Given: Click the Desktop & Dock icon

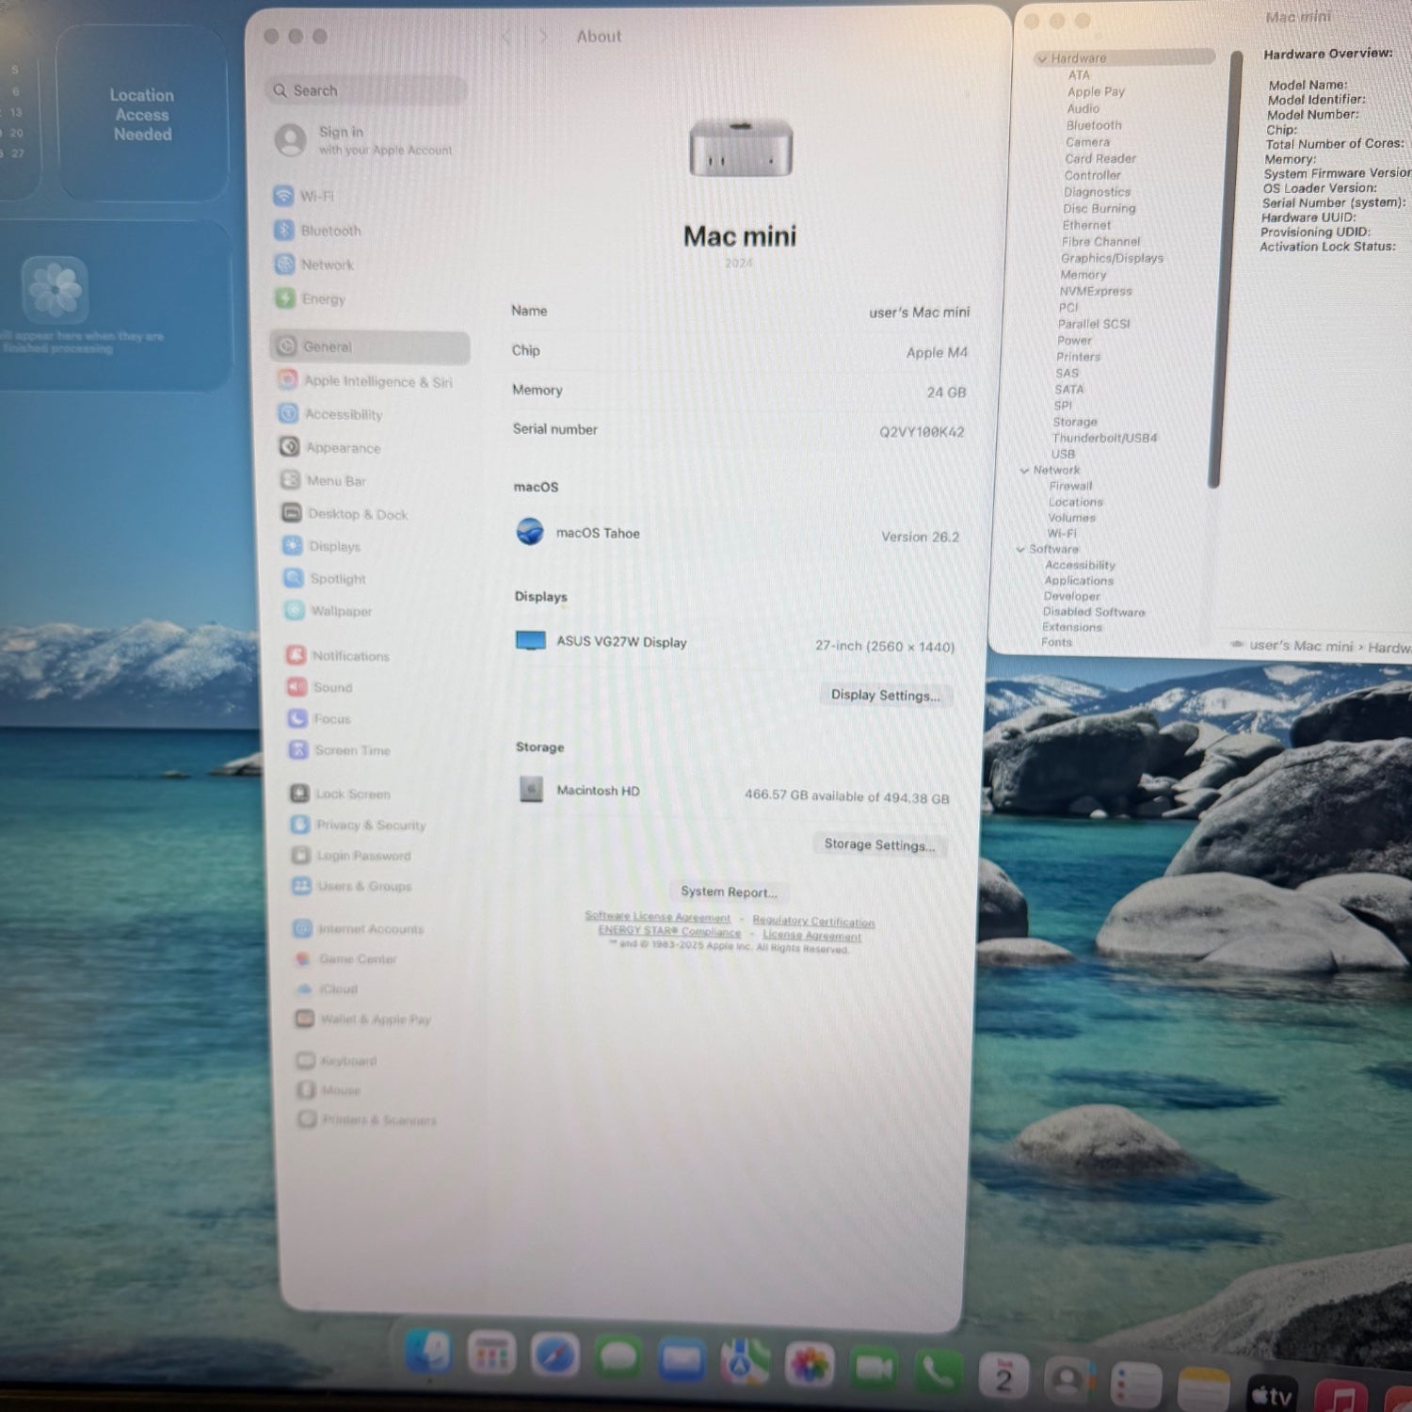Looking at the screenshot, I should click(291, 513).
